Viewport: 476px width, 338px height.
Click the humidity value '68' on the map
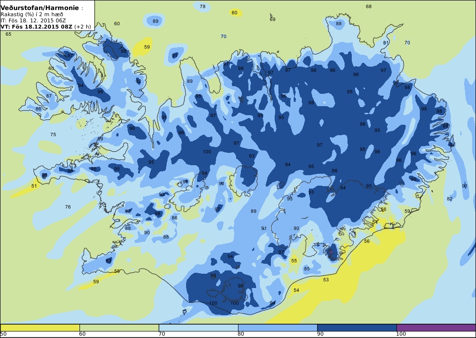pos(368,6)
